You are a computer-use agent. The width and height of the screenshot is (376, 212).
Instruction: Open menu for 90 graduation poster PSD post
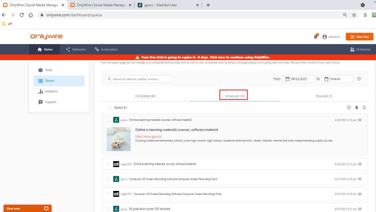360,209
